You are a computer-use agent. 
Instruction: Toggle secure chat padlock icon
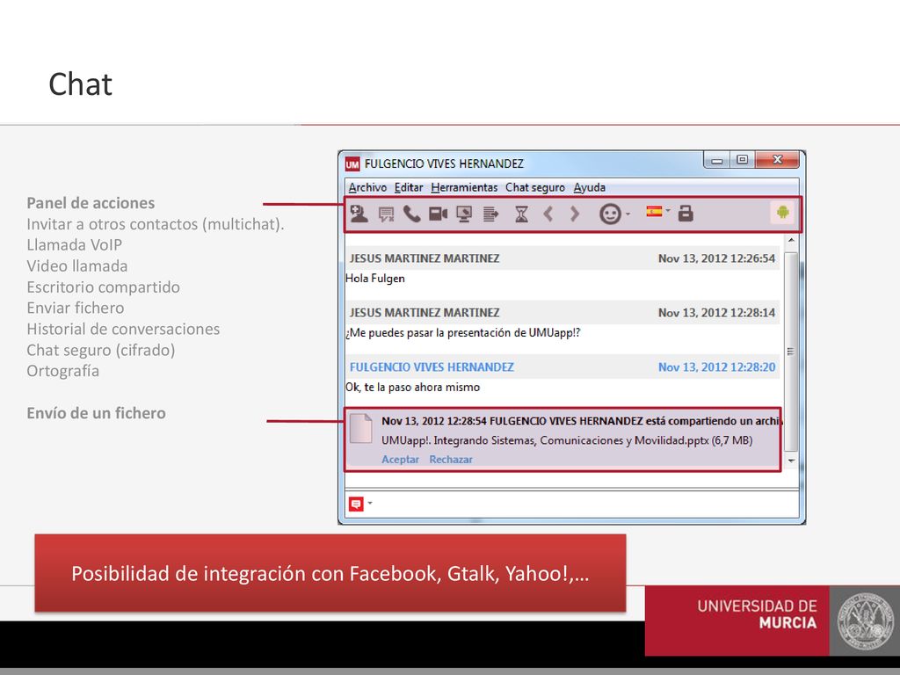coord(686,214)
